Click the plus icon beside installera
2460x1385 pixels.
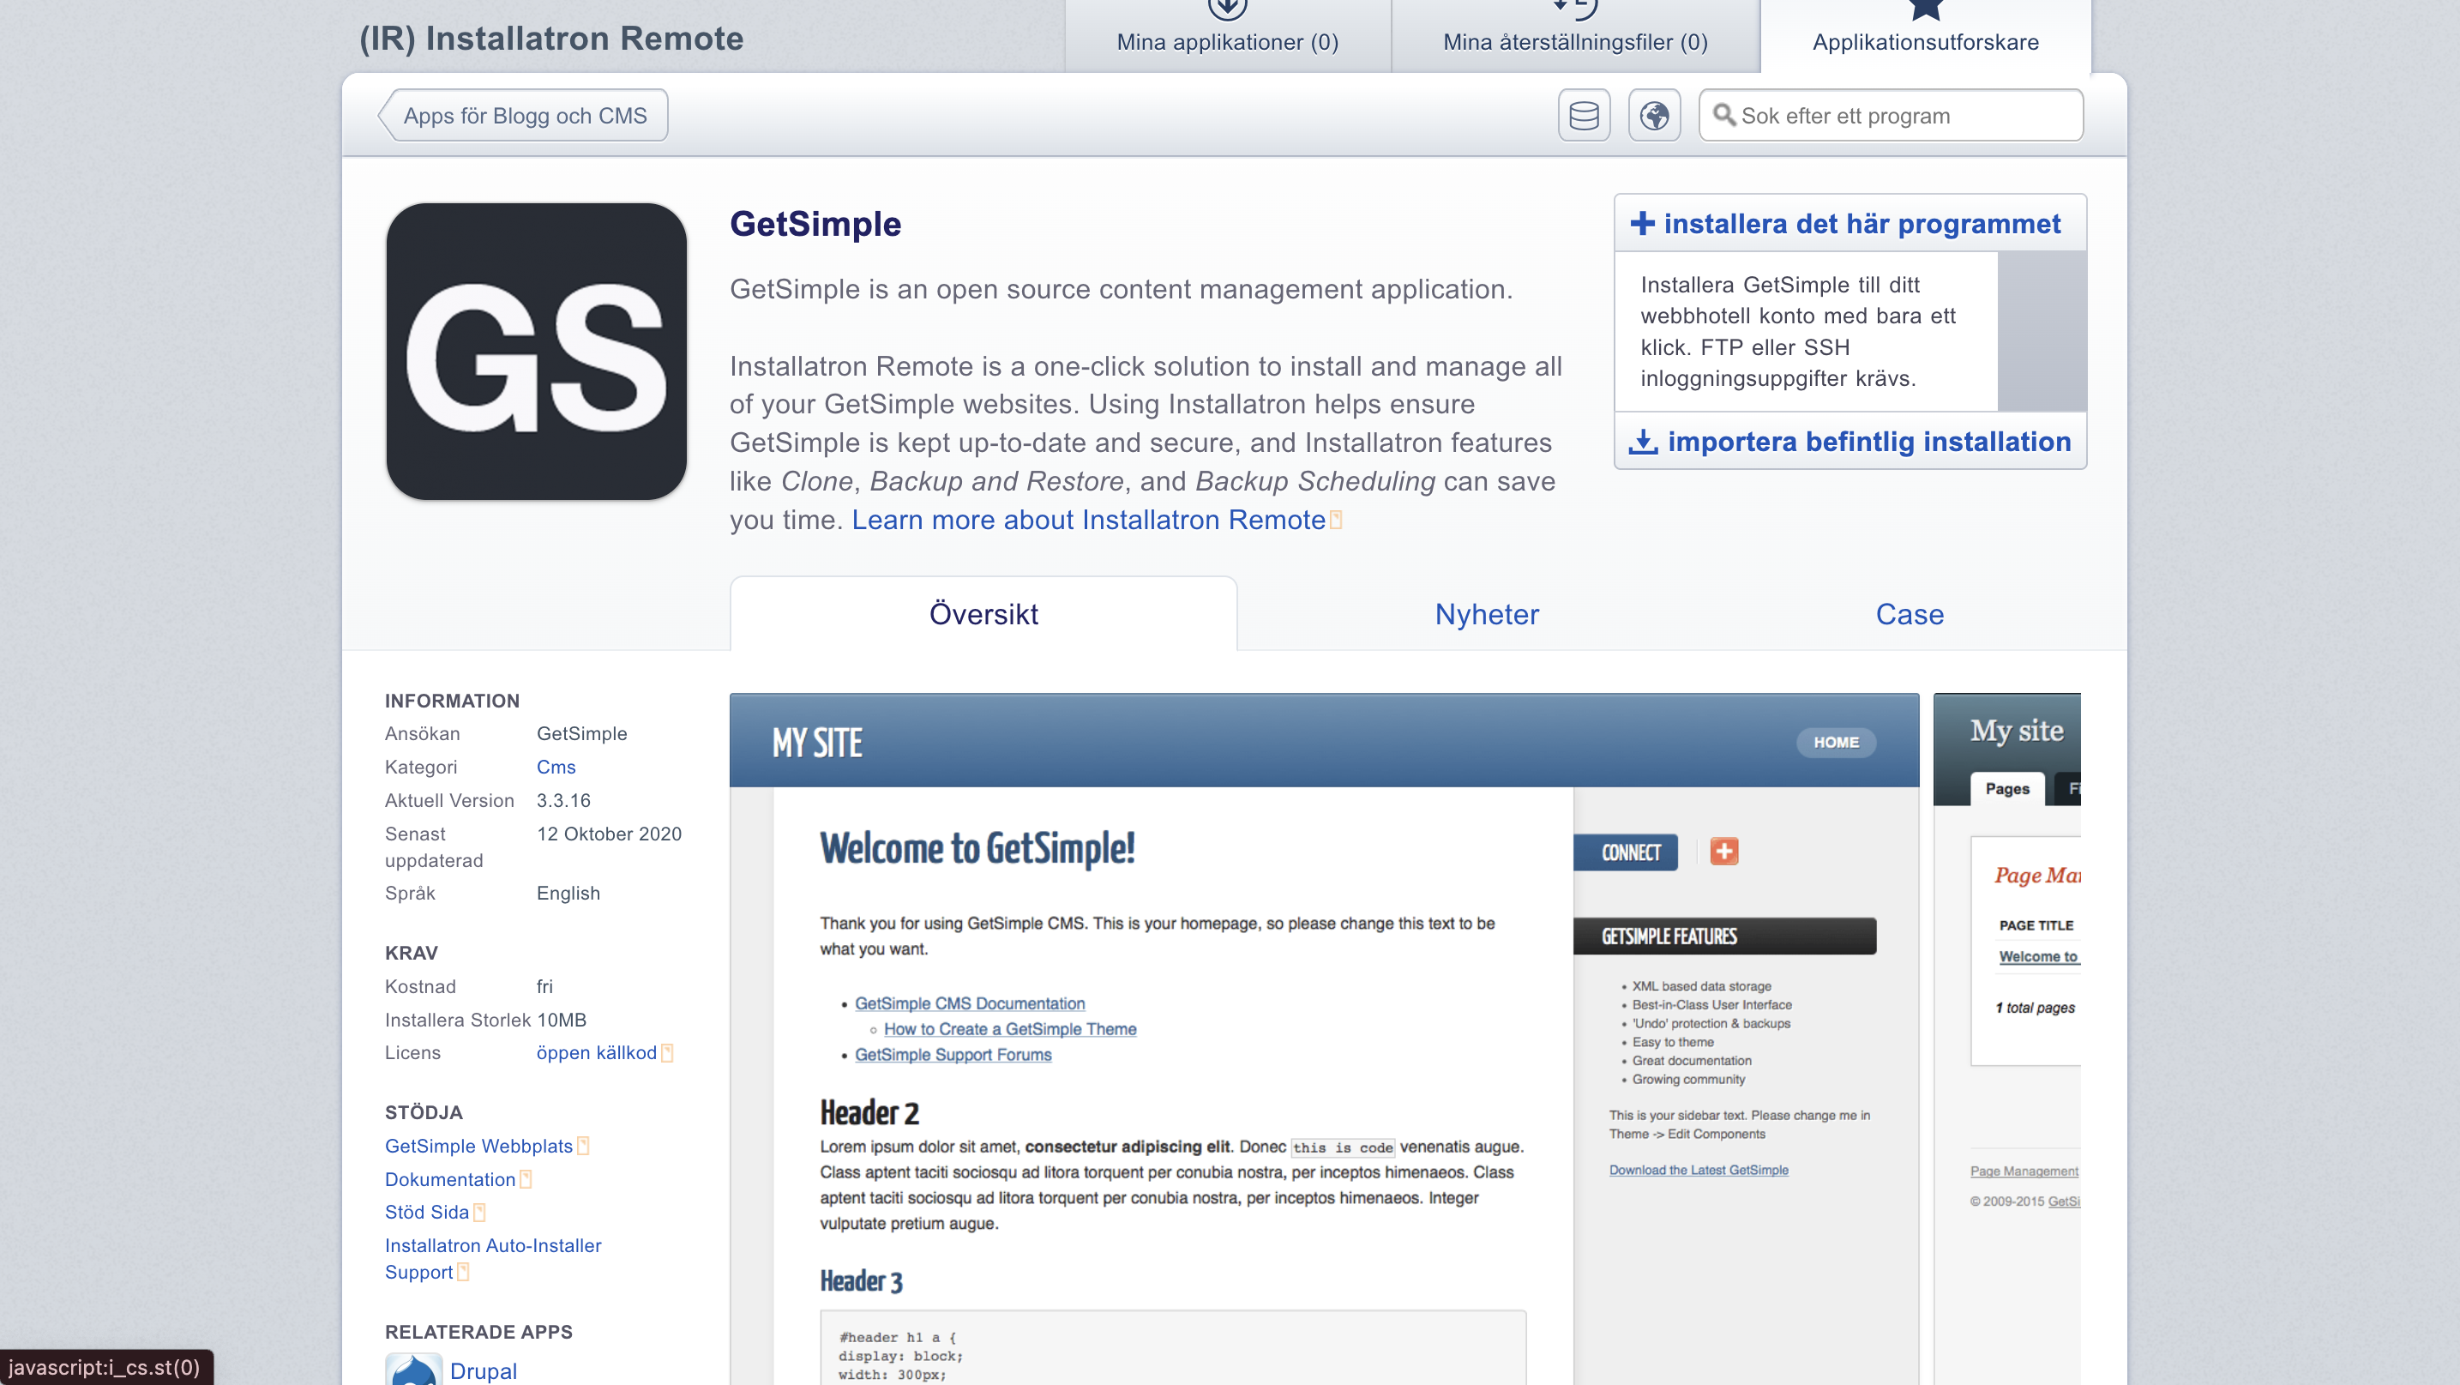(1643, 224)
